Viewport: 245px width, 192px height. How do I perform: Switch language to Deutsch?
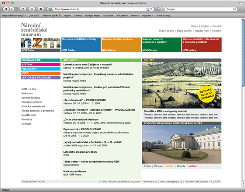pos(217,26)
